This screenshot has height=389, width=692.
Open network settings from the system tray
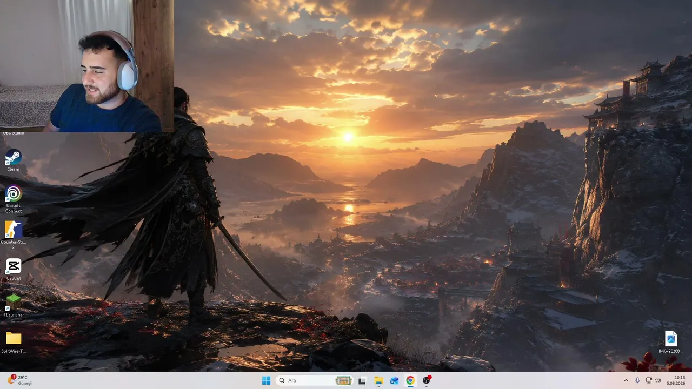point(649,380)
